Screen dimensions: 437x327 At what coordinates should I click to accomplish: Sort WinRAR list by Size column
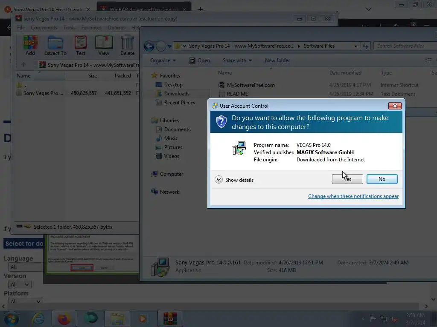coord(82,76)
